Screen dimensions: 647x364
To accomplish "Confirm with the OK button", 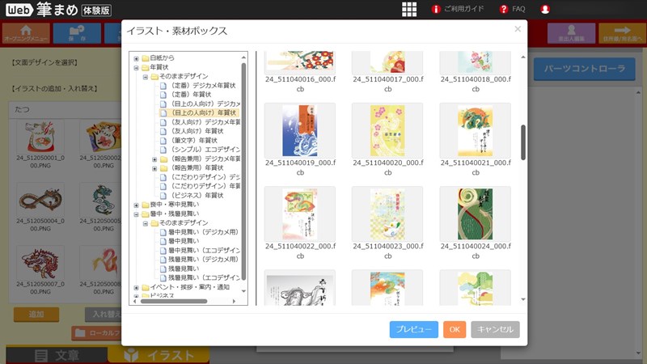I will 455,329.
